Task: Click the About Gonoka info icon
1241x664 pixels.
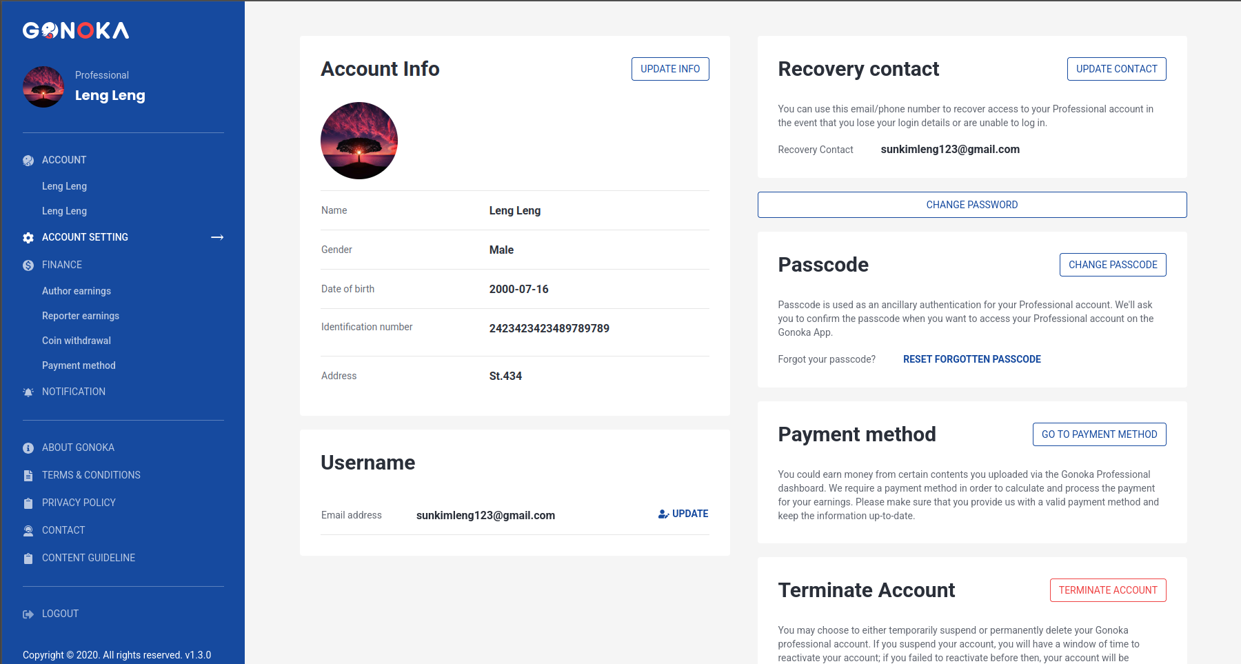Action: tap(28, 448)
